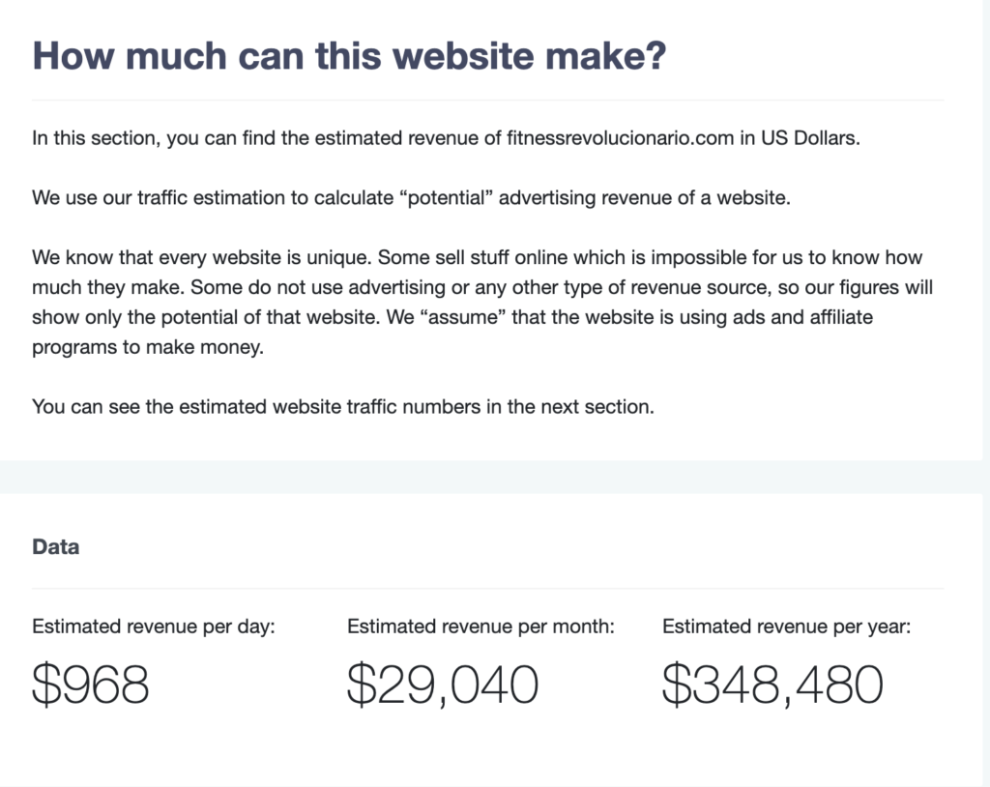Image resolution: width=990 pixels, height=787 pixels.
Task: Click the "How much can this website make?" heading
Action: click(x=349, y=55)
